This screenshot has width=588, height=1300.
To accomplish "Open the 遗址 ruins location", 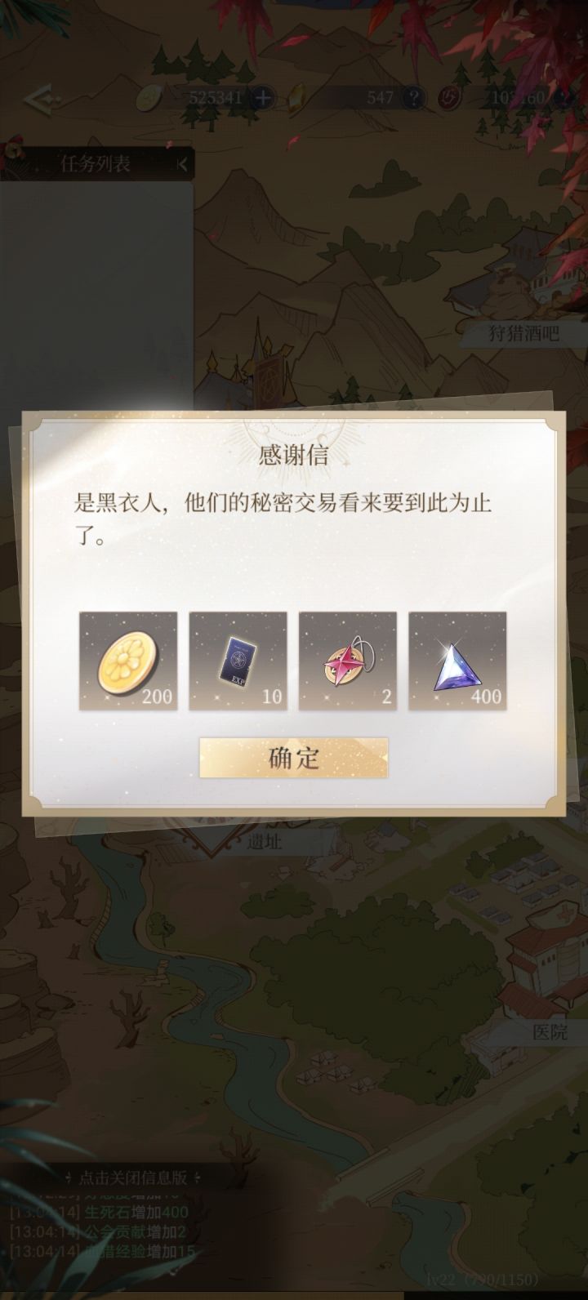I will 265,842.
